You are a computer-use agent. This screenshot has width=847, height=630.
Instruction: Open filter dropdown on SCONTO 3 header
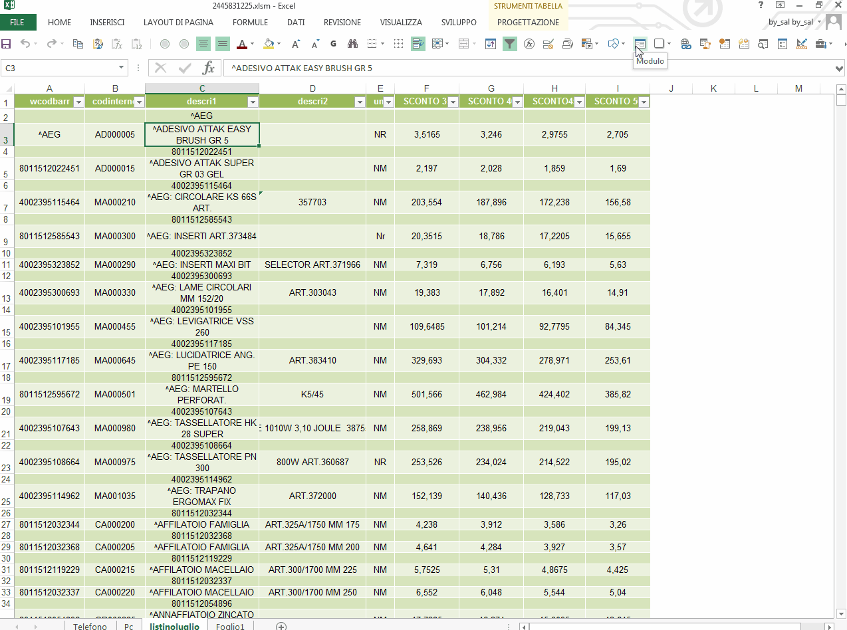[x=453, y=102]
